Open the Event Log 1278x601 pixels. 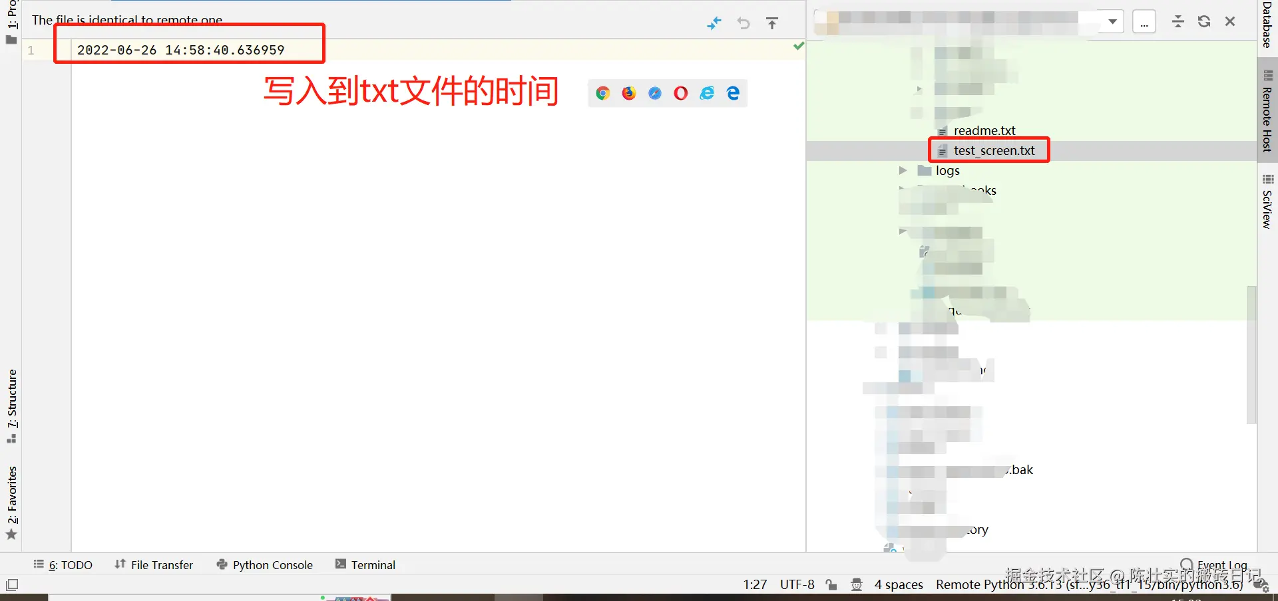1222,564
